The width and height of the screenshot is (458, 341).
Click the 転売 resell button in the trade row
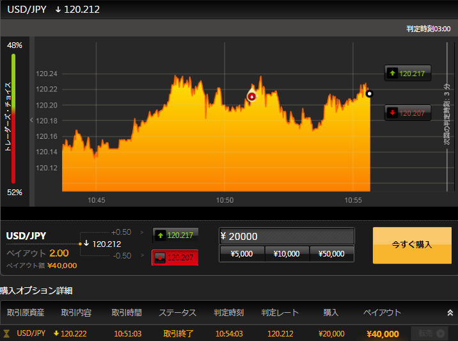(429, 333)
